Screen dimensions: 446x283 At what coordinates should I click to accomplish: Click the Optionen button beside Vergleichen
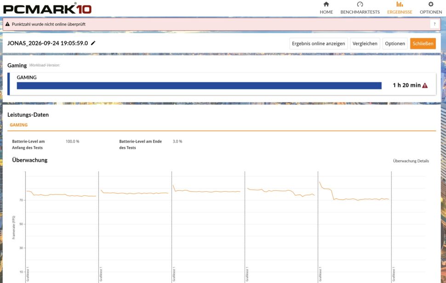pyautogui.click(x=395, y=44)
